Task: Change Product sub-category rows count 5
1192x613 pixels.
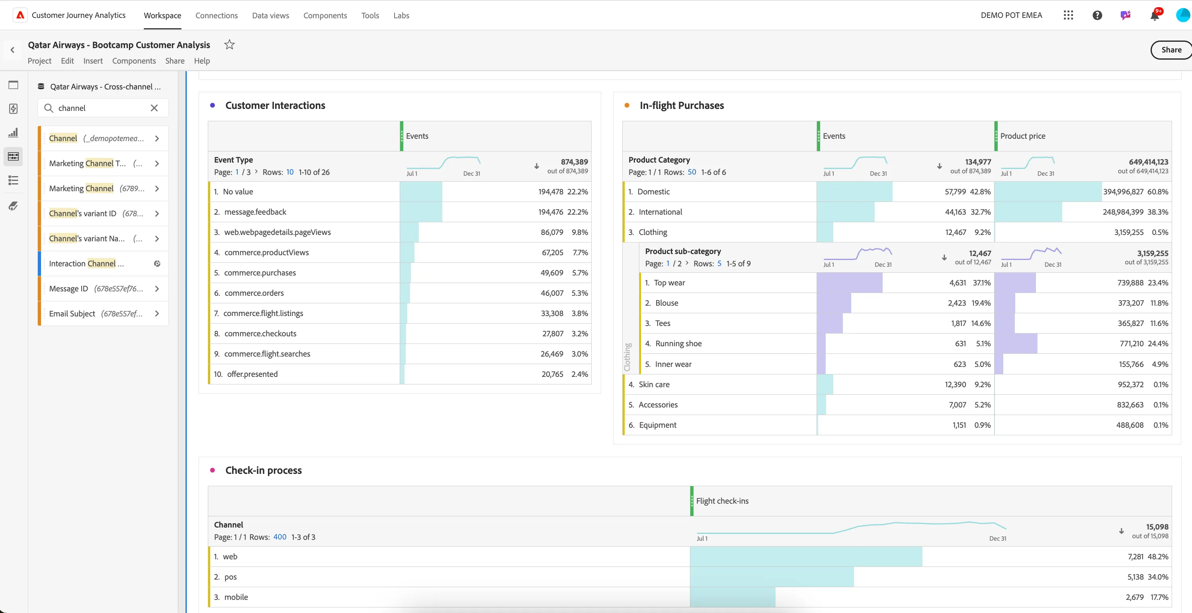Action: click(x=719, y=263)
